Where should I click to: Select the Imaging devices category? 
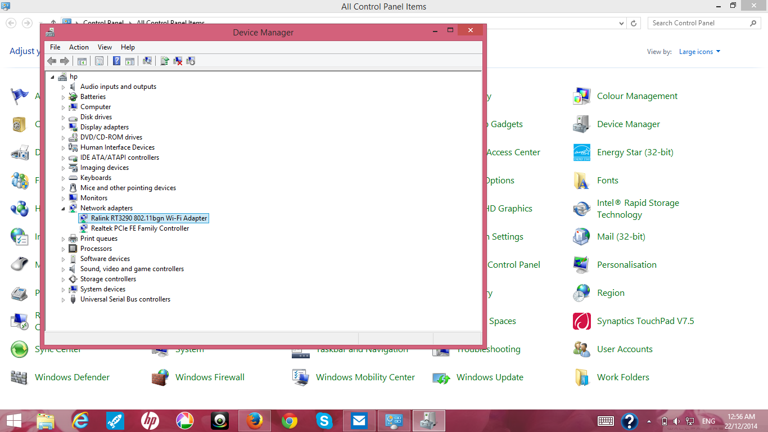[105, 168]
